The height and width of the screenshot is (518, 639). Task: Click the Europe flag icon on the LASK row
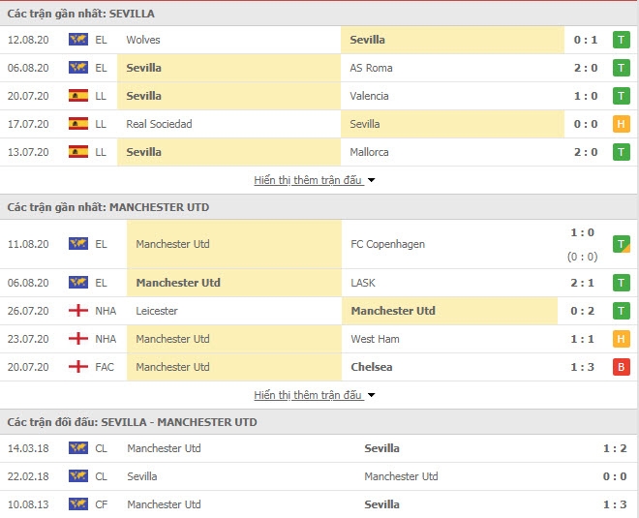tap(78, 283)
